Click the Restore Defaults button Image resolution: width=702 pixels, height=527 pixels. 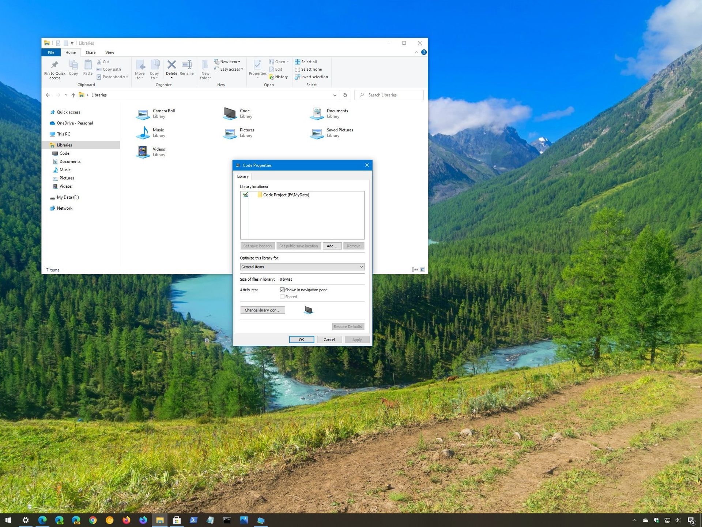click(347, 326)
